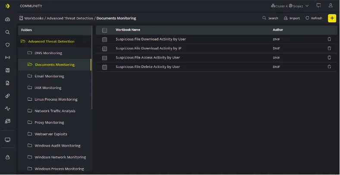Open the reports document sidebar icon
Image resolution: width=340 pixels, height=175 pixels.
7,83
